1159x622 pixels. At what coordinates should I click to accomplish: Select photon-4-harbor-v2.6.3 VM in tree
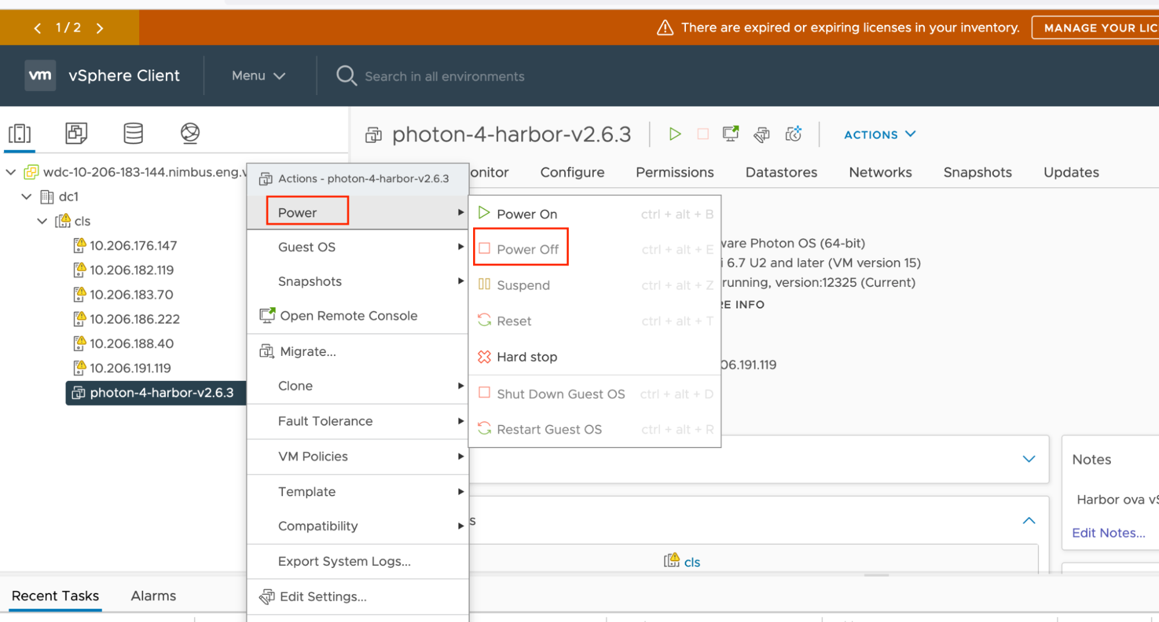[x=155, y=392]
